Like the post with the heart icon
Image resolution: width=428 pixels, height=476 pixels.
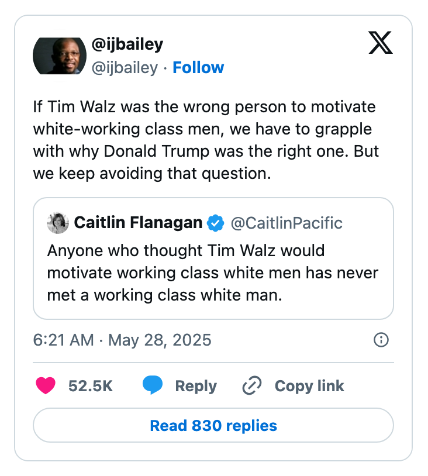click(46, 386)
